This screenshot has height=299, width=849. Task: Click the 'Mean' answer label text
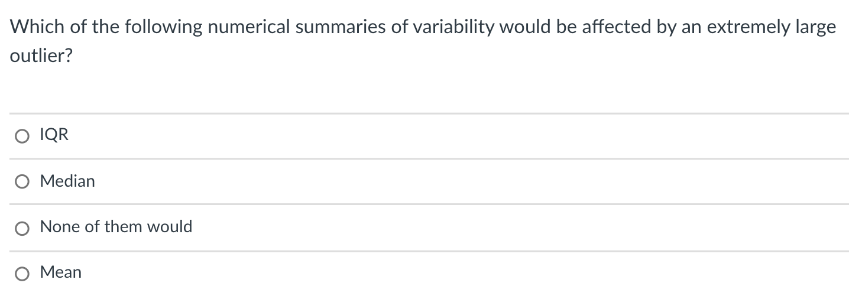pos(61,272)
